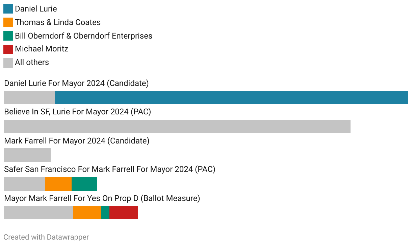Click gray segment in Safer San Francisco bar
Screen dimensions: 412x245
(x=25, y=184)
